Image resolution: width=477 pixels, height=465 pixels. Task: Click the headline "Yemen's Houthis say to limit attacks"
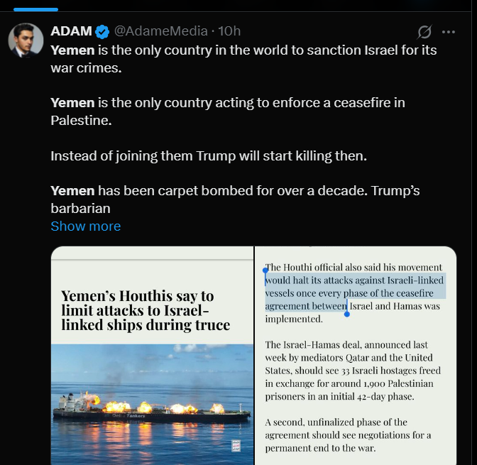[146, 310]
